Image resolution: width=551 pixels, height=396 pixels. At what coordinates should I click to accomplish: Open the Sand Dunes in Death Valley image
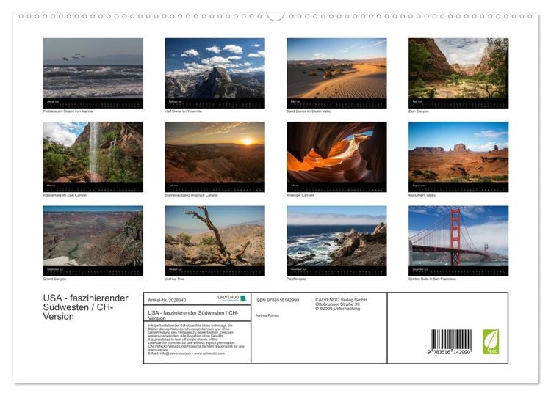pyautogui.click(x=336, y=73)
